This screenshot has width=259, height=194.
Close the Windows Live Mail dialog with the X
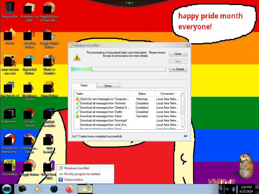[188, 45]
